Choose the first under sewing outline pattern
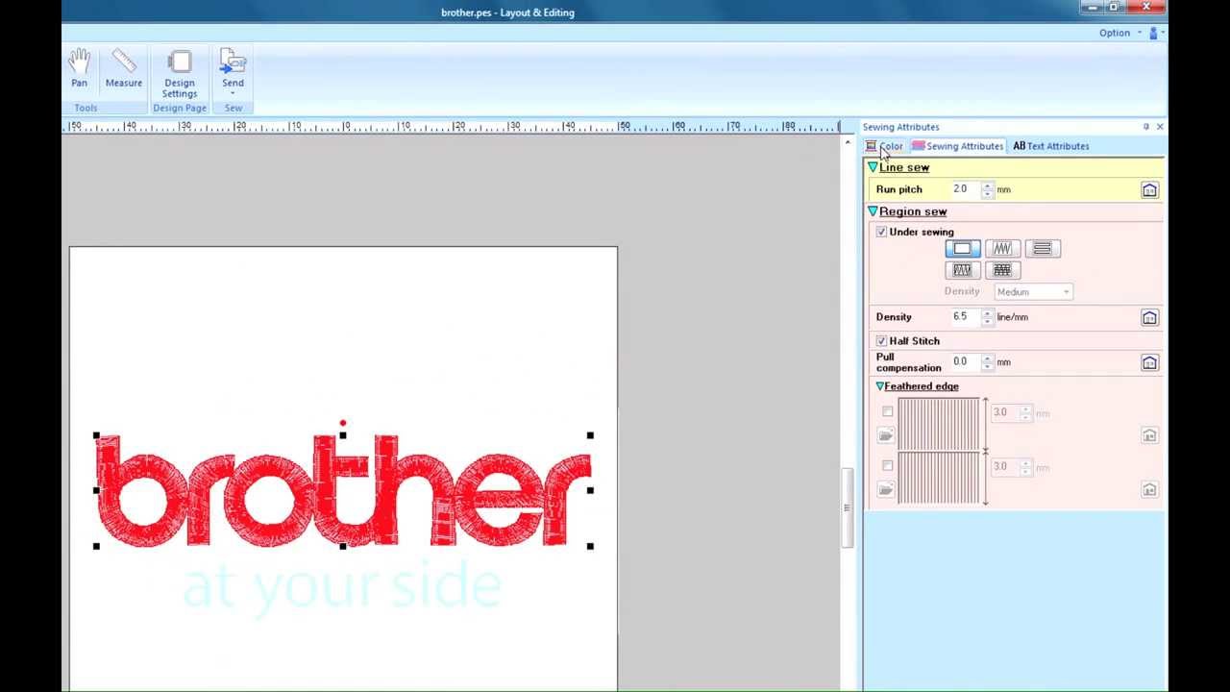The height and width of the screenshot is (692, 1230). (962, 249)
